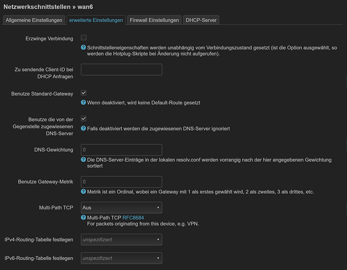The image size is (347, 270).
Task: Open the Multi-Path TCP dropdown
Action: pos(121,207)
